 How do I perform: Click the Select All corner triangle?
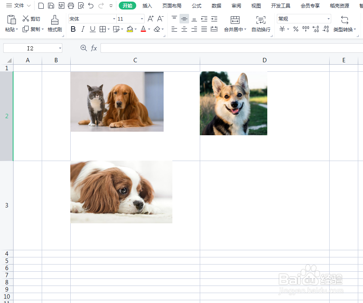click(9, 60)
